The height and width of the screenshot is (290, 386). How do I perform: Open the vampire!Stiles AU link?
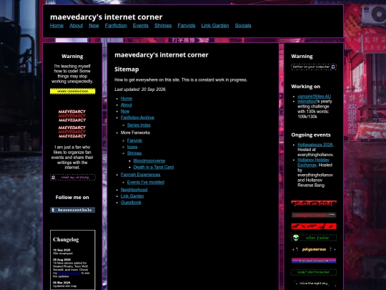314,97
